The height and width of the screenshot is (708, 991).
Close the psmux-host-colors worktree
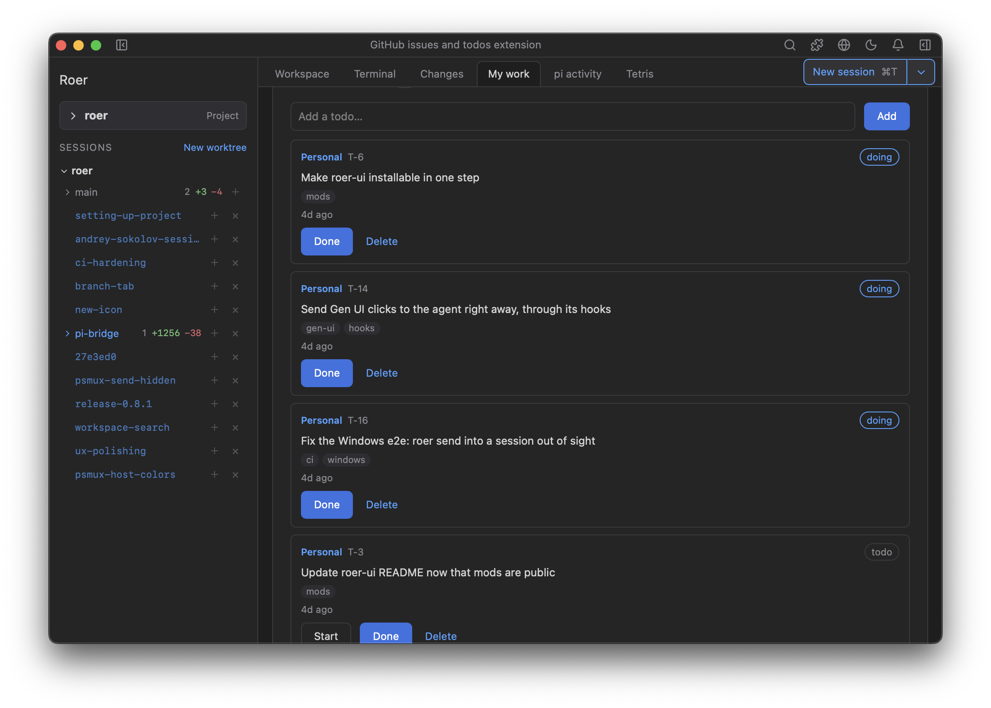point(236,475)
